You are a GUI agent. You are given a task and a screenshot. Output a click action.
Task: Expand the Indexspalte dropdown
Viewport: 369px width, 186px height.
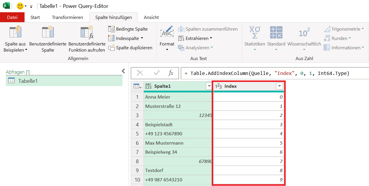click(x=142, y=38)
